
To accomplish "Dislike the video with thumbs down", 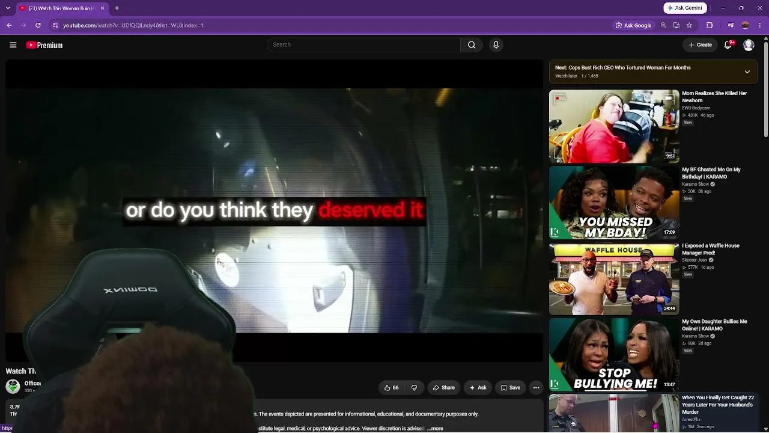I will coord(414,388).
